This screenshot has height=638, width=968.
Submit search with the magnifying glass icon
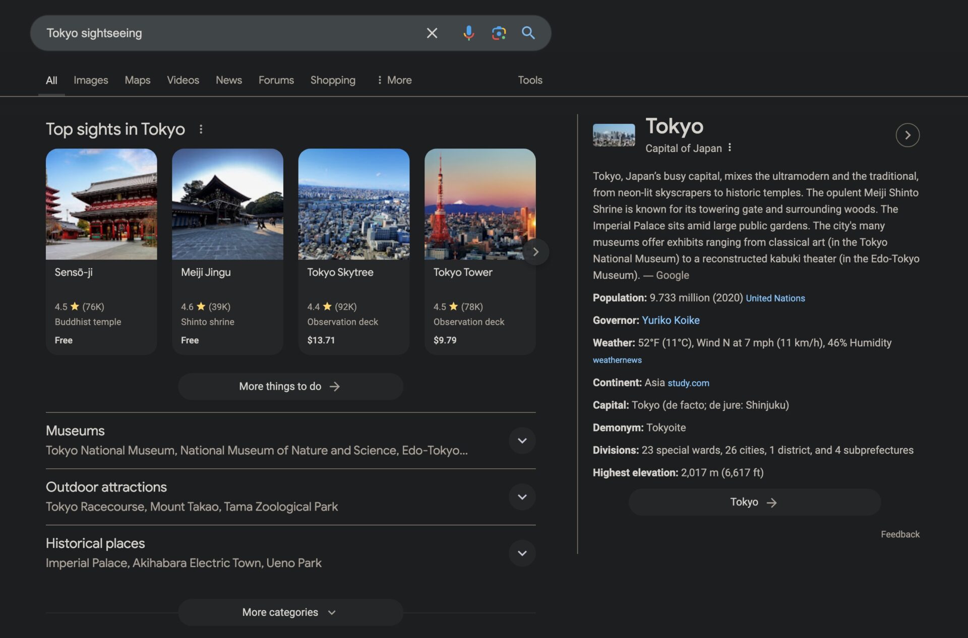pos(528,33)
